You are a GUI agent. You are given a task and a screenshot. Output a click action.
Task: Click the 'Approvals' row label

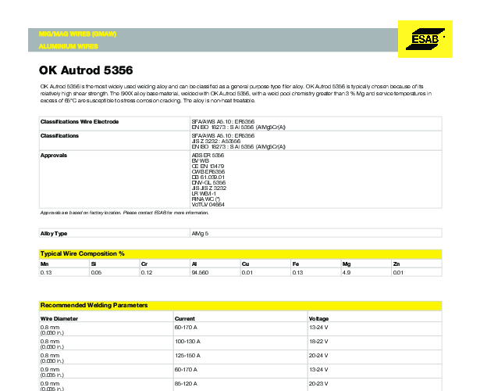click(54, 156)
